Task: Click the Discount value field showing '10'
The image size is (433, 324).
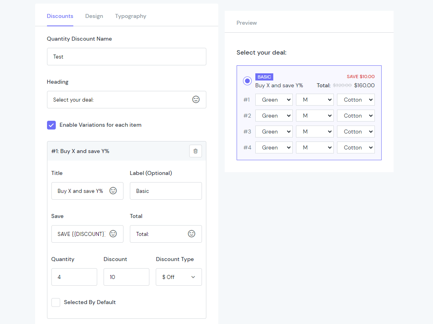Action: click(126, 277)
